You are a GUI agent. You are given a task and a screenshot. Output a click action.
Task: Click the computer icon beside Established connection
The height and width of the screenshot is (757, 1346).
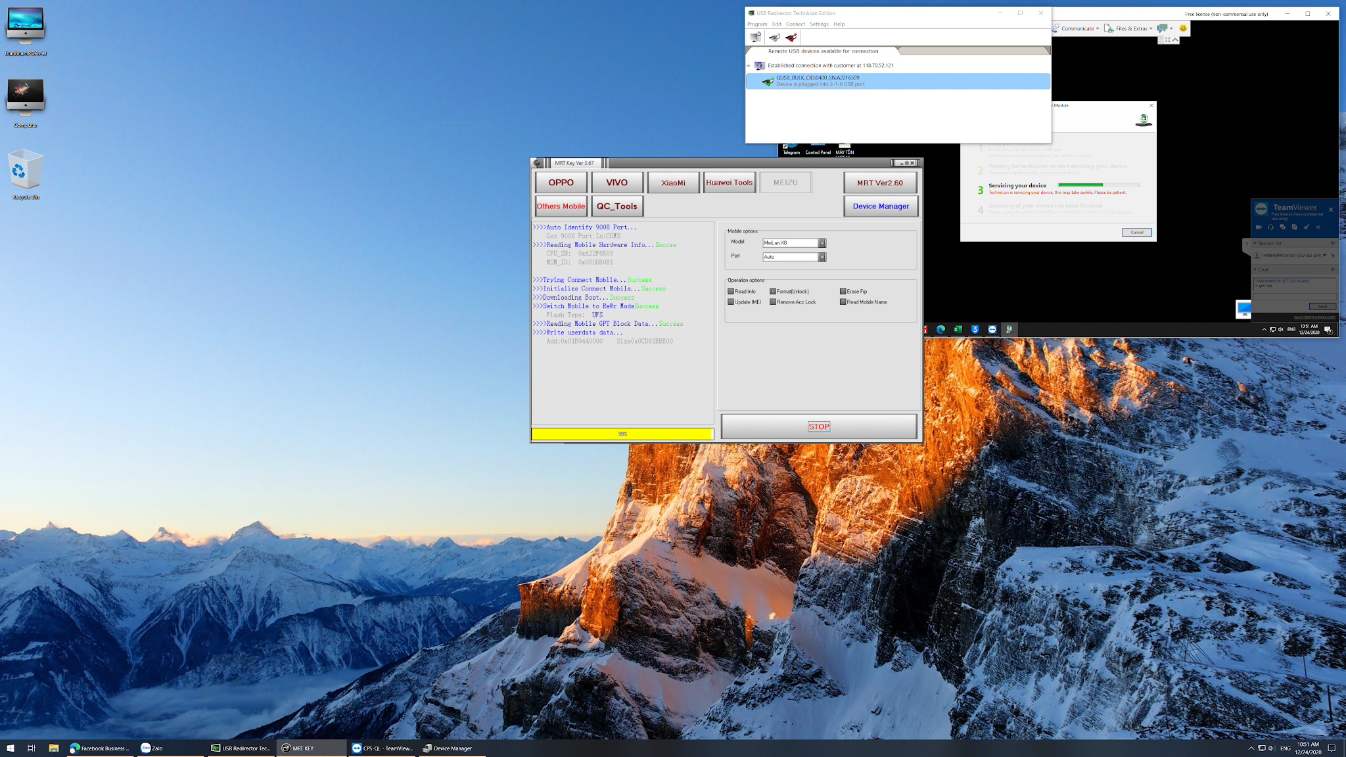point(760,66)
